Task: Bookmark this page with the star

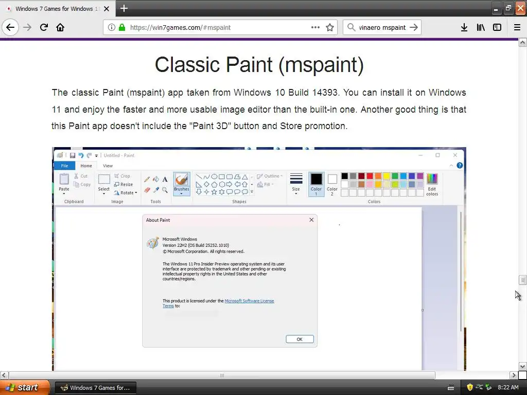Action: [330, 28]
